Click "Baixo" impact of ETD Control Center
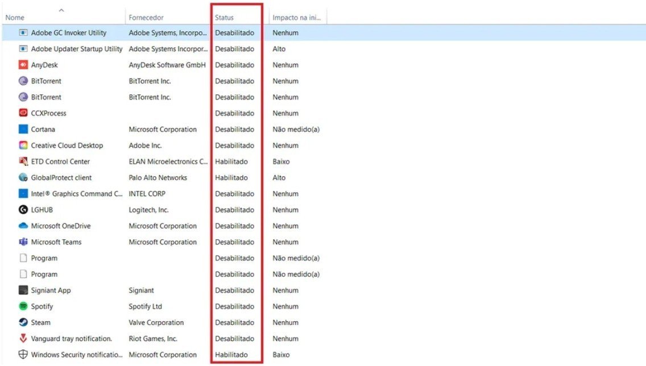The height and width of the screenshot is (366, 646). pyautogui.click(x=281, y=161)
